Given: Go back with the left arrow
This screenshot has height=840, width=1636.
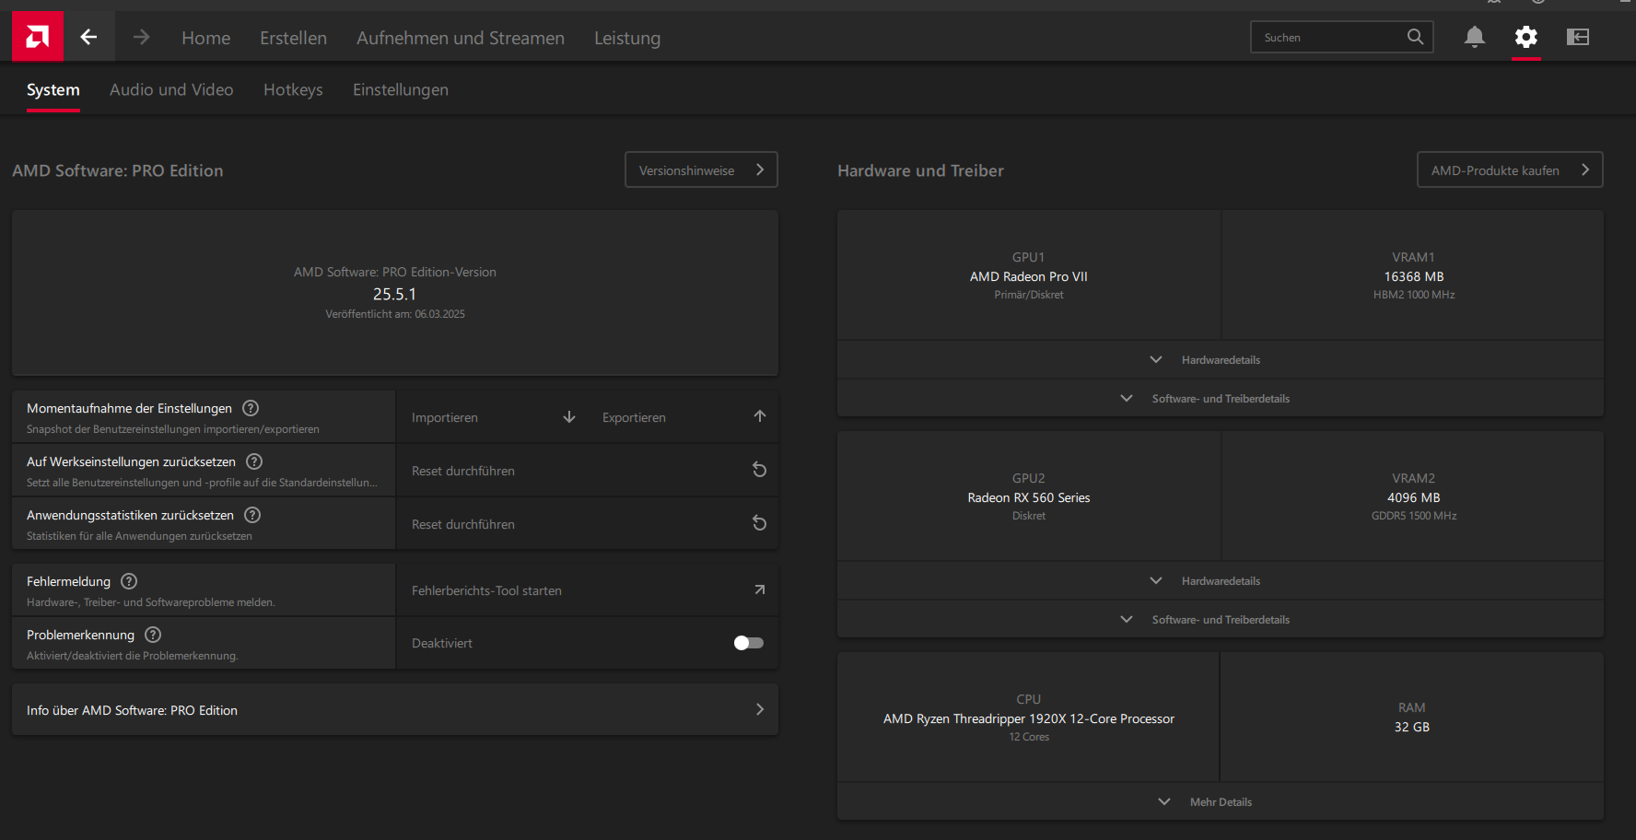Looking at the screenshot, I should pos(88,37).
